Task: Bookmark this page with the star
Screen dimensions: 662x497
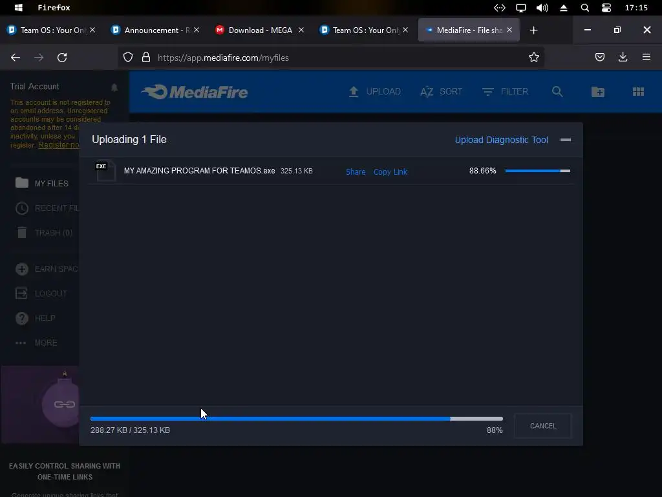Action: (533, 58)
